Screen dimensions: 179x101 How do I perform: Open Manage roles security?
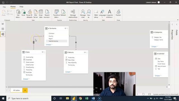tap(83, 14)
